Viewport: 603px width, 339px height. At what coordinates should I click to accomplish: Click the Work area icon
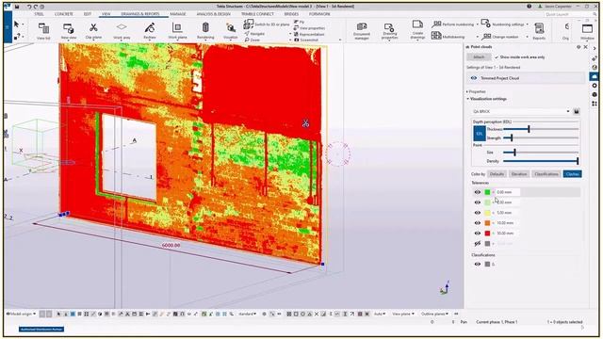coord(122,31)
